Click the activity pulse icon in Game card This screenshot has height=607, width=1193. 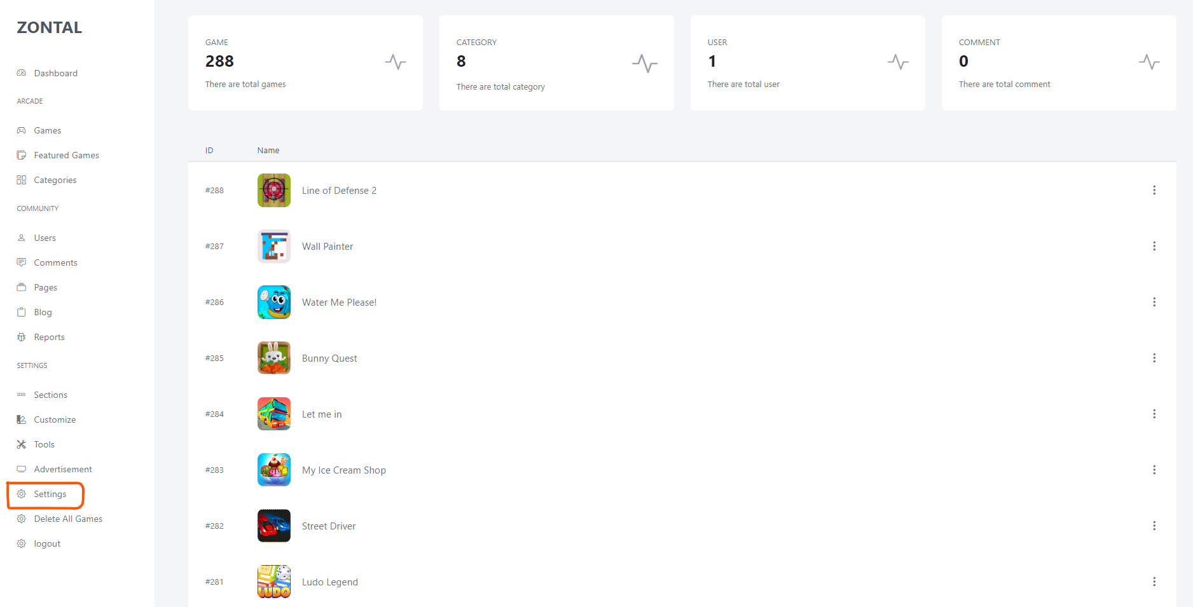coord(395,62)
